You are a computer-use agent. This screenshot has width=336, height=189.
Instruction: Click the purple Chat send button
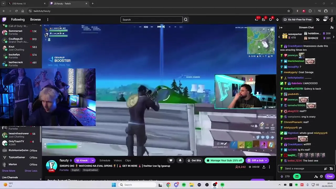(x=330, y=176)
